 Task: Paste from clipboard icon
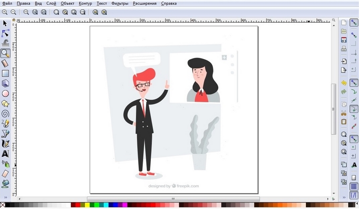coord(344,122)
